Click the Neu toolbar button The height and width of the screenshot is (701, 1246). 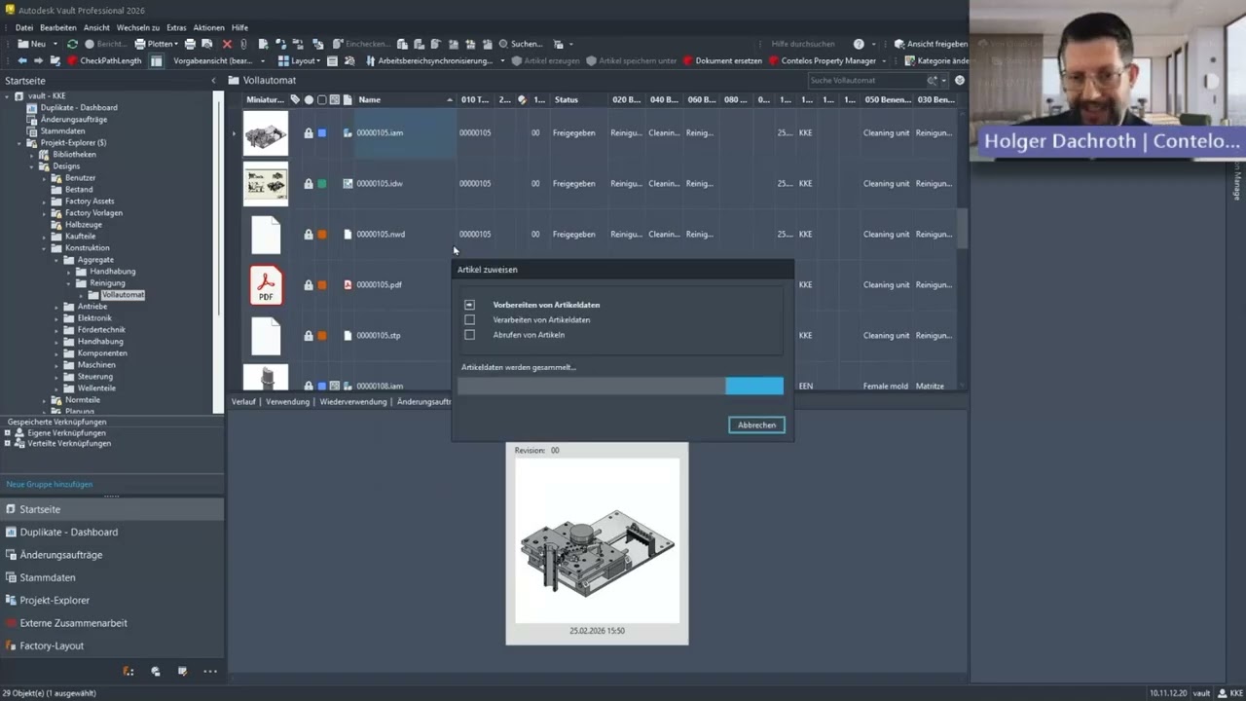(x=31, y=44)
